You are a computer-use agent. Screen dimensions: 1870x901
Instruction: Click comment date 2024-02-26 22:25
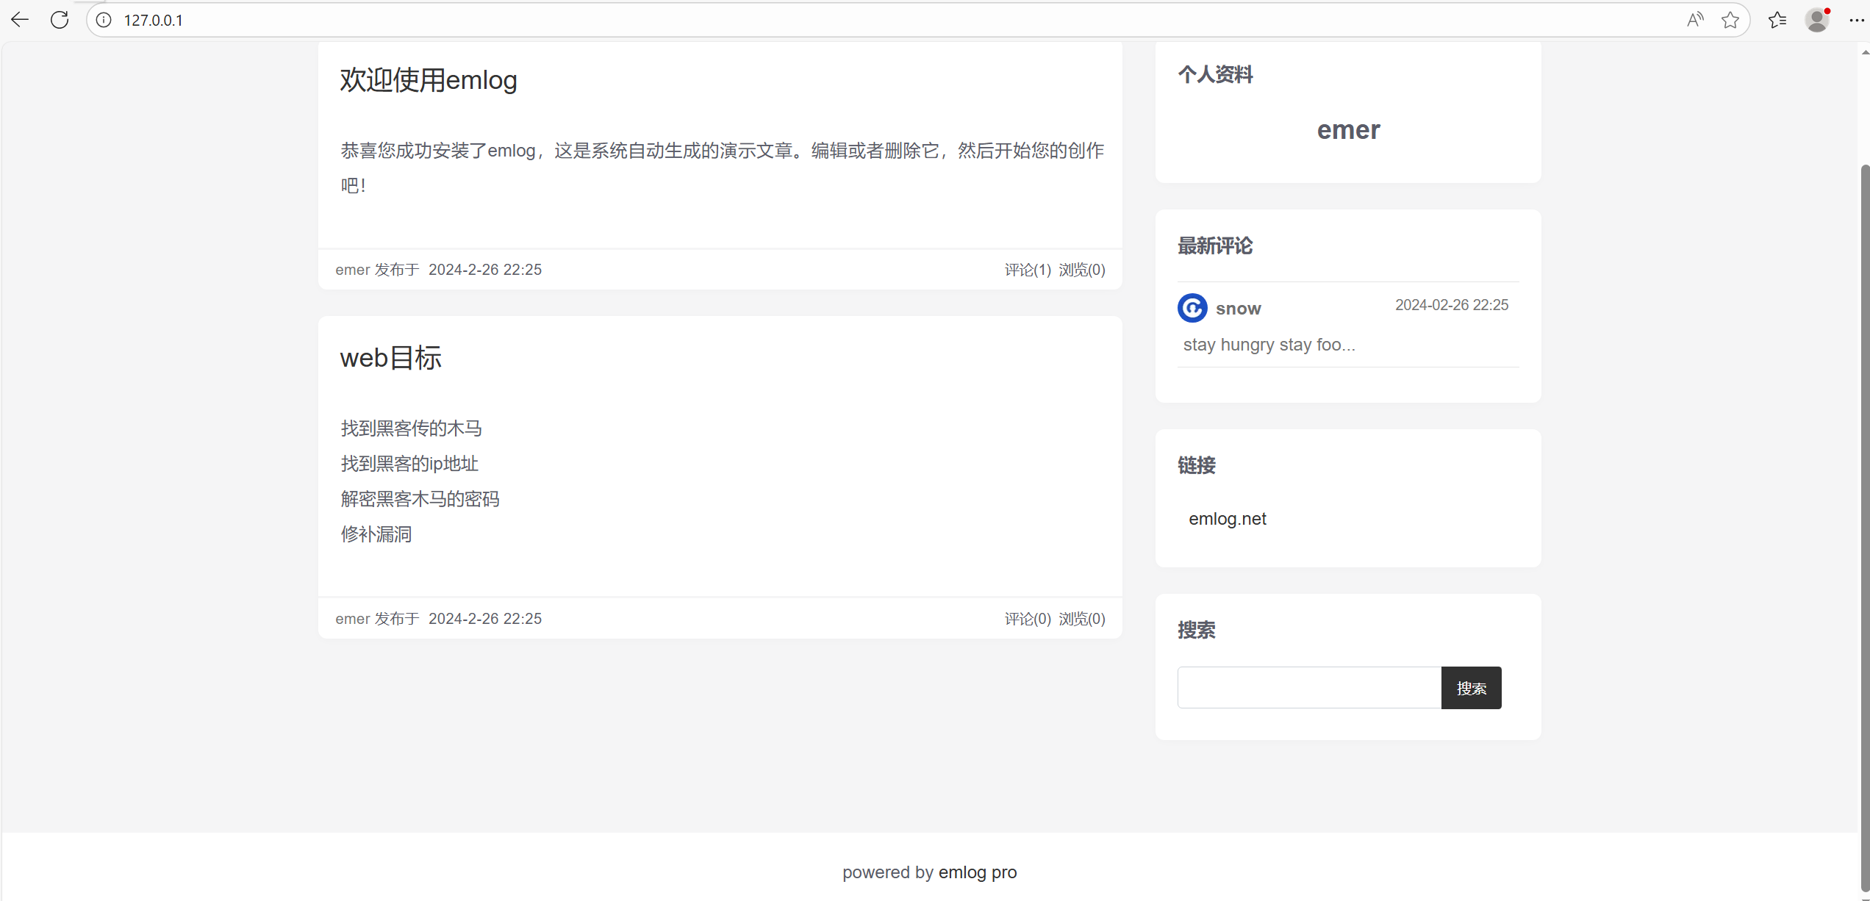pyautogui.click(x=1452, y=305)
